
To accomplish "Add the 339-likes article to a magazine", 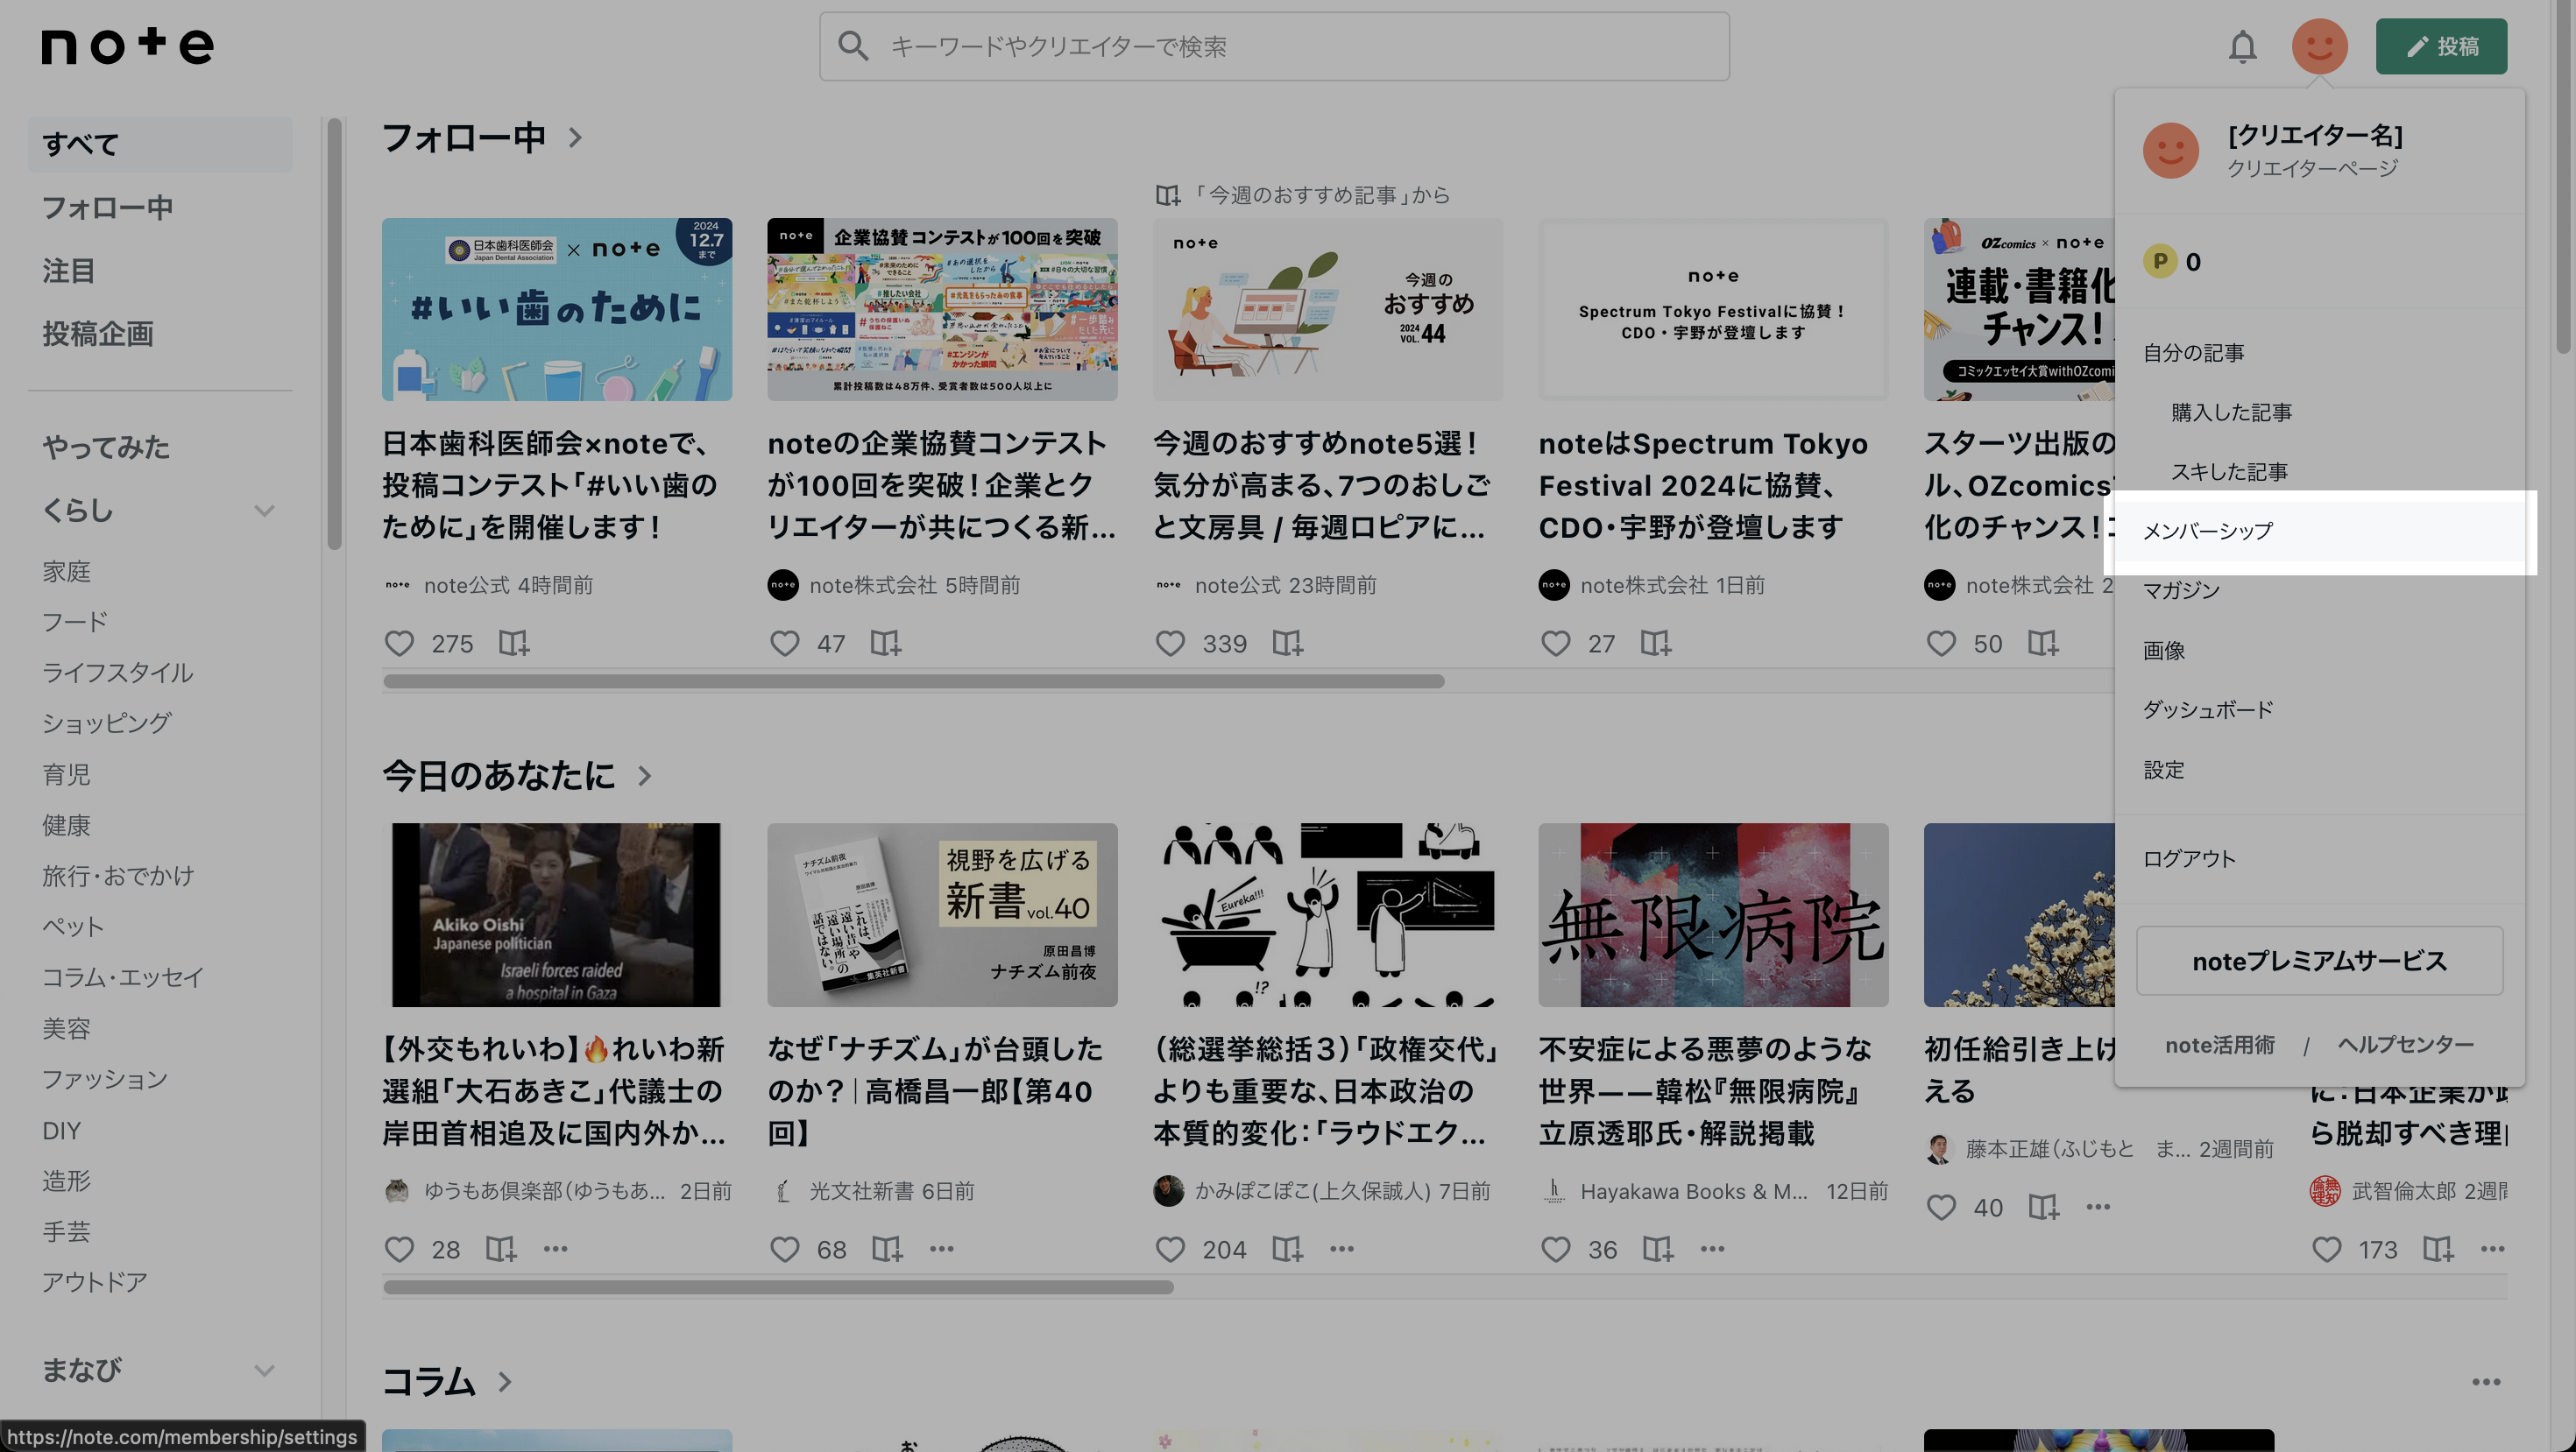I will 1287,644.
